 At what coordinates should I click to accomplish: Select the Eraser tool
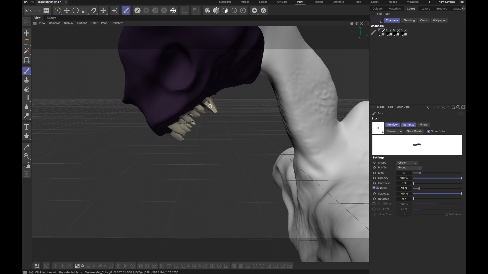point(26,89)
